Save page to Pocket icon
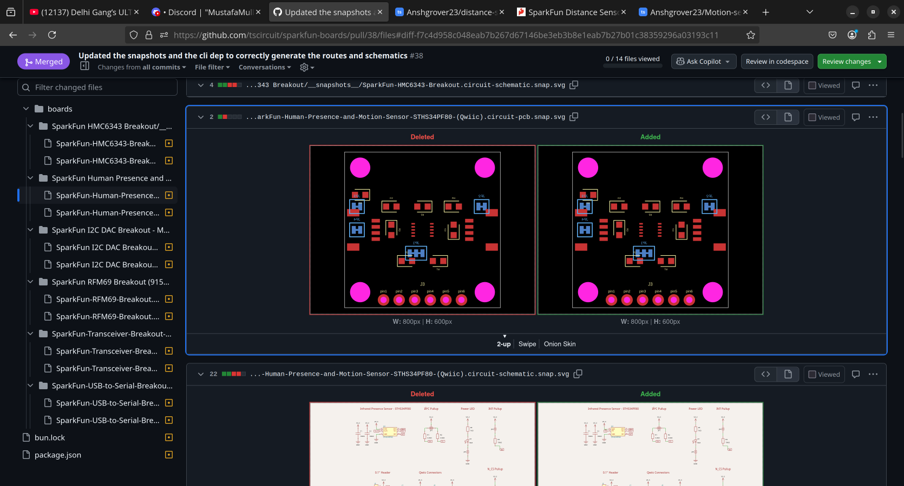The image size is (904, 486). 833,35
